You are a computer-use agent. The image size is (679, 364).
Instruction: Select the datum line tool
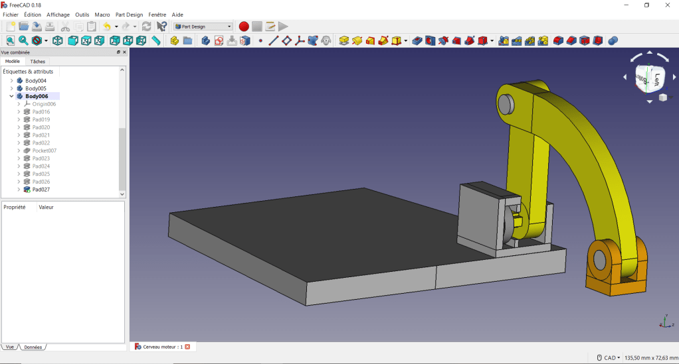click(273, 41)
